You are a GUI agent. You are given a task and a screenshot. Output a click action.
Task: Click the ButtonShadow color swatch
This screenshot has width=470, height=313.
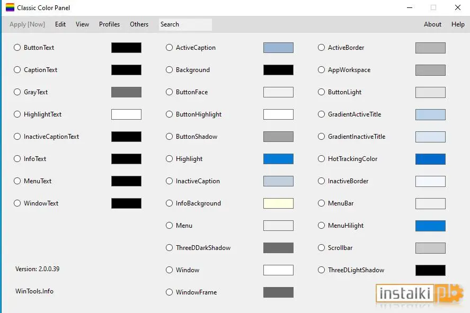pos(278,137)
